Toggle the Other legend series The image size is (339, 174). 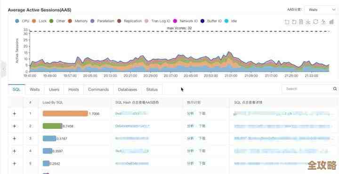[57, 21]
